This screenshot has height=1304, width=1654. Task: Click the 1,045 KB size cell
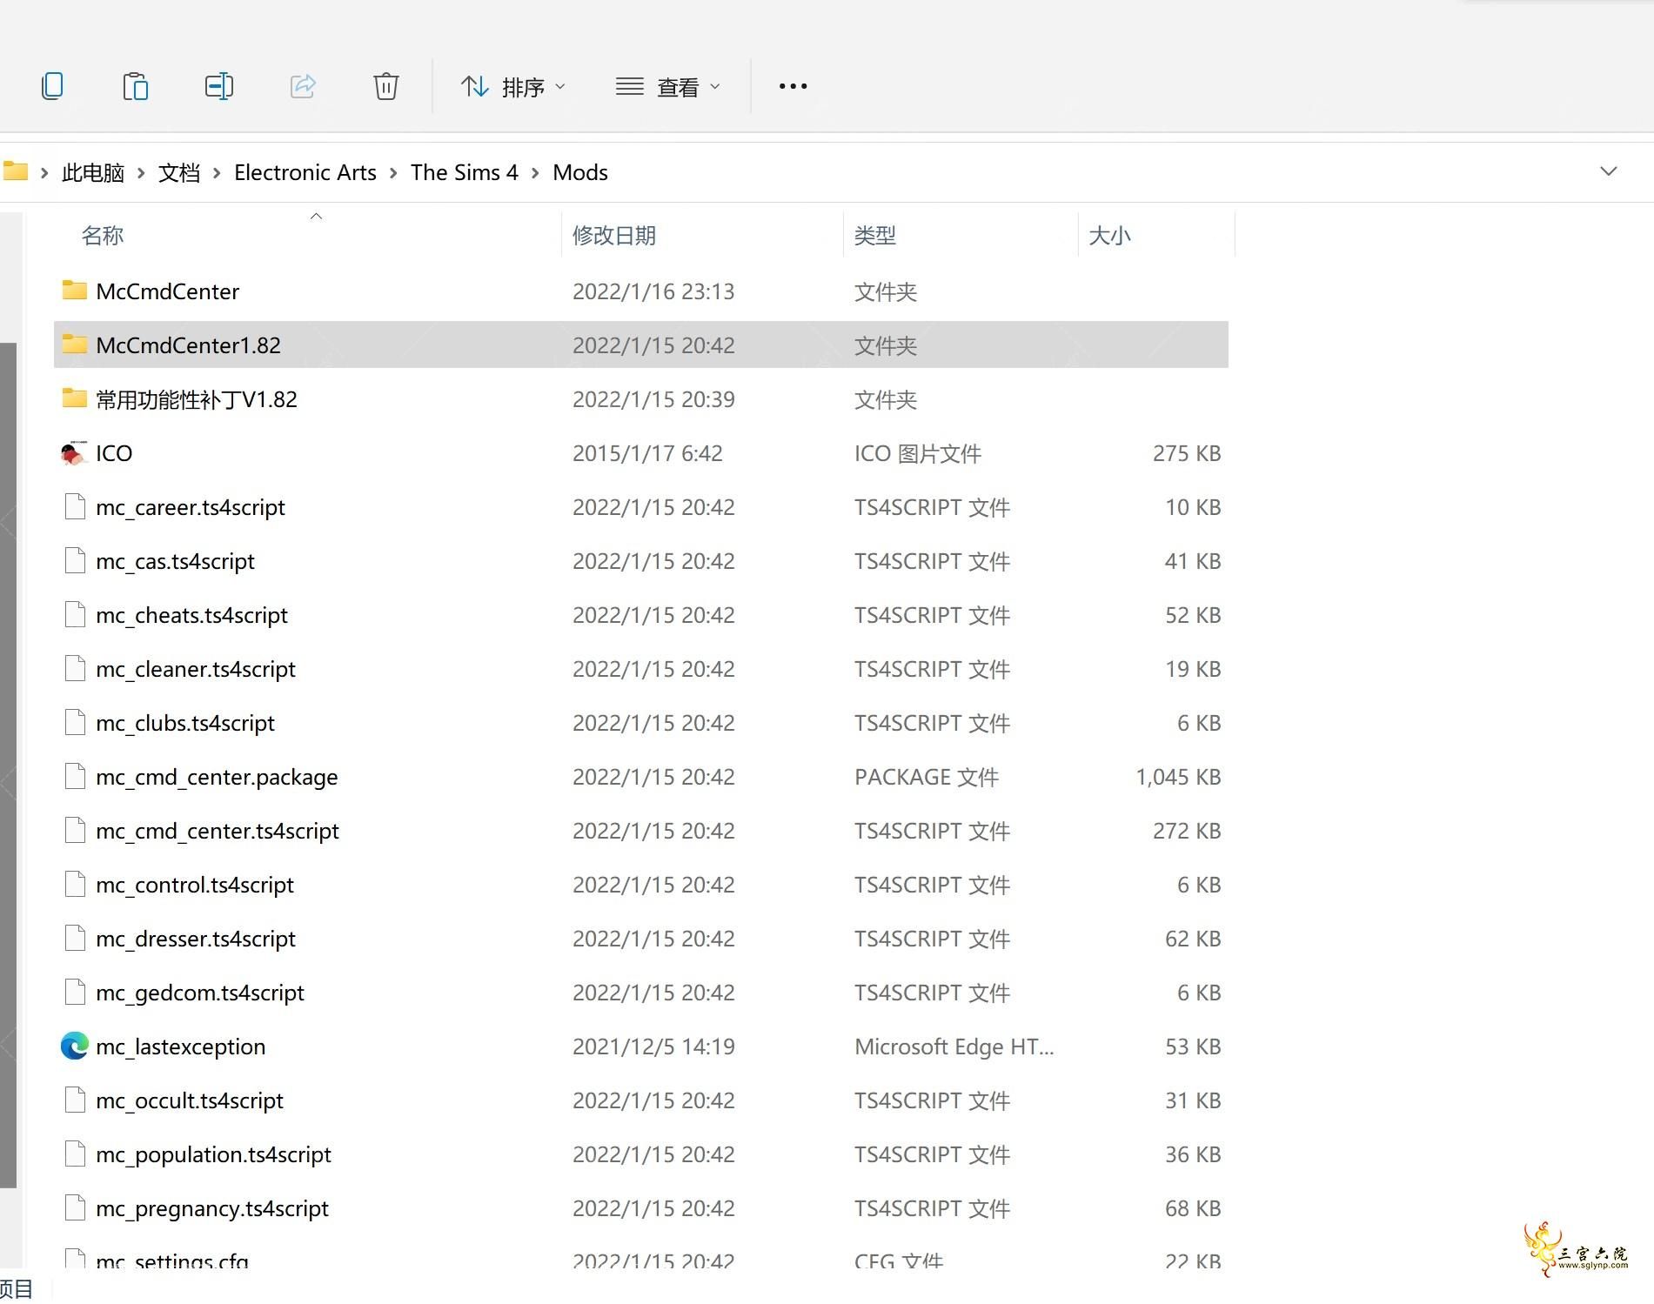pos(1178,777)
